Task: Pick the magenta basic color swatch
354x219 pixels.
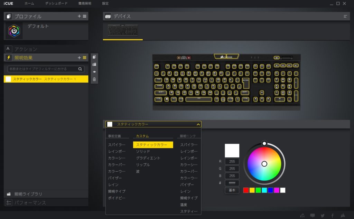Action: [276, 190]
